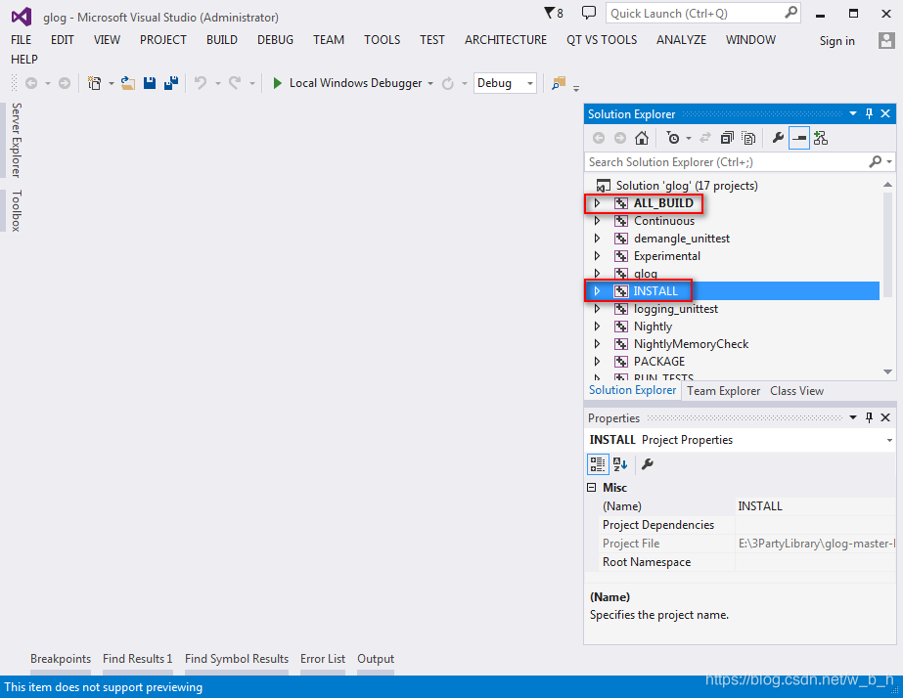Expand the logging_unittest project node
The width and height of the screenshot is (903, 698).
(x=597, y=309)
